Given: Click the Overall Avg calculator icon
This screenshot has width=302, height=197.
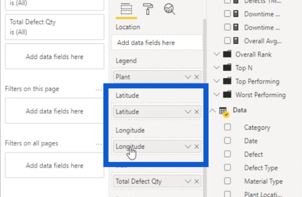Looking at the screenshot, I should pyautogui.click(x=236, y=41).
